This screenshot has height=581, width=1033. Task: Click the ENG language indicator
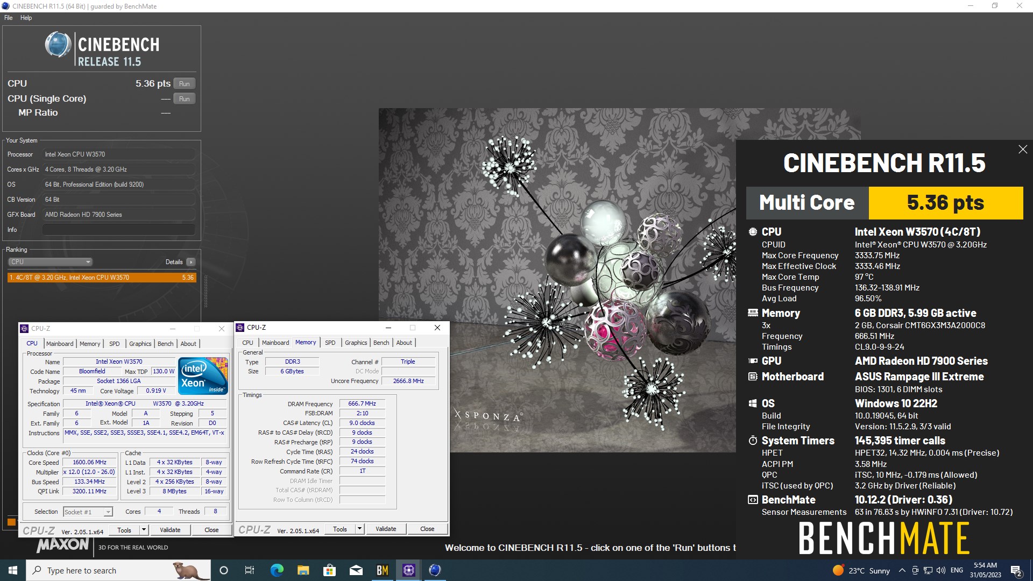[957, 570]
